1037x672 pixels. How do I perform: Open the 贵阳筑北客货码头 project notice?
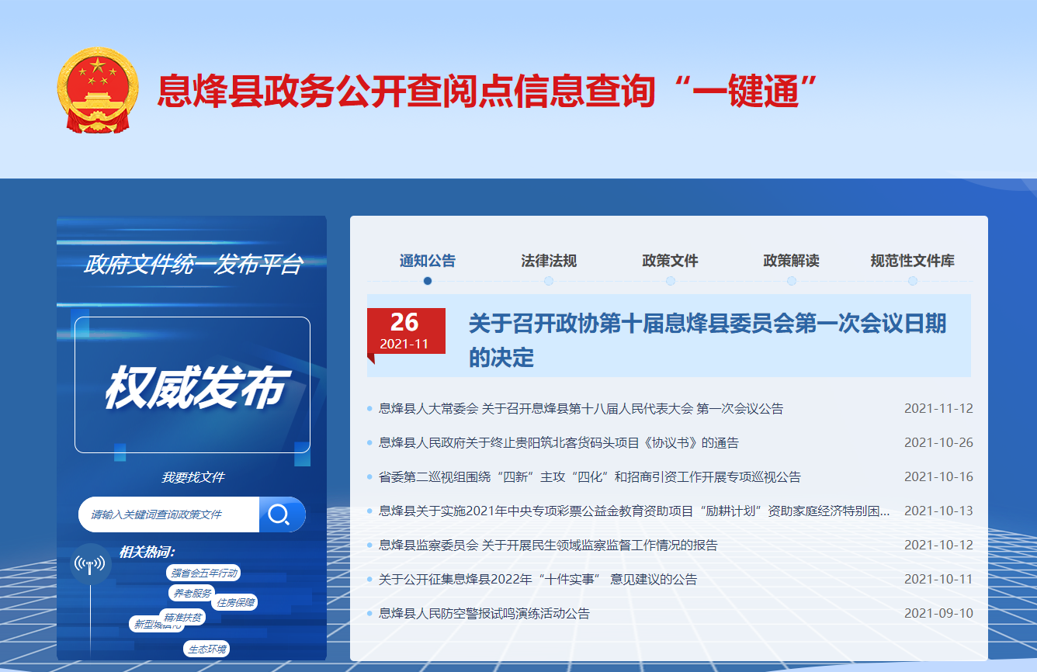click(558, 443)
